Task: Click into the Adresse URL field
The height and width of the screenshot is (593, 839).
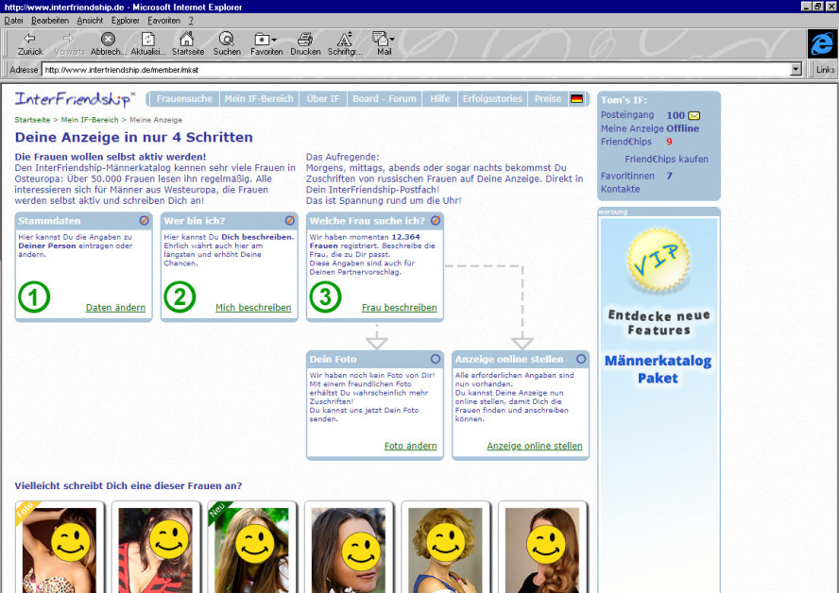Action: point(416,70)
